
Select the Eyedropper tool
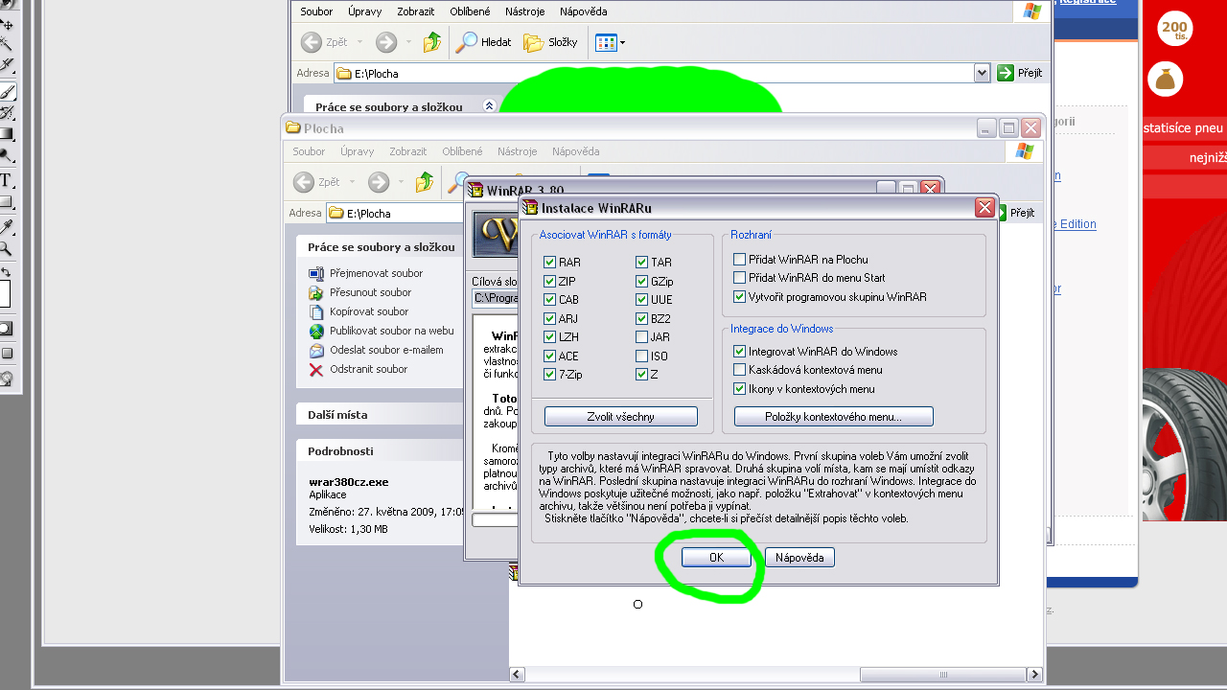coord(7,226)
